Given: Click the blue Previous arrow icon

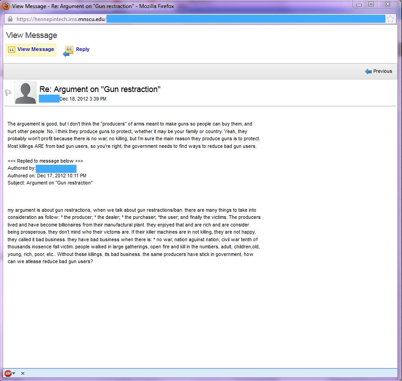Looking at the screenshot, I should click(368, 71).
